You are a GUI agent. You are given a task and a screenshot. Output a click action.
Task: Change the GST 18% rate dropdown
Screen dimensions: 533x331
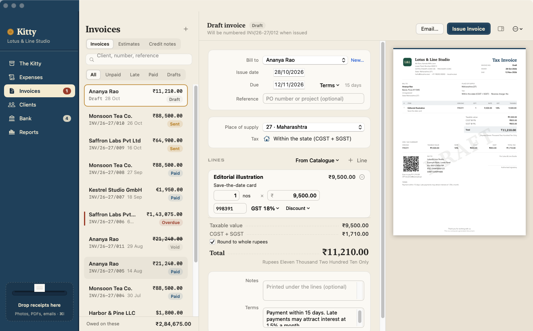[x=265, y=208]
